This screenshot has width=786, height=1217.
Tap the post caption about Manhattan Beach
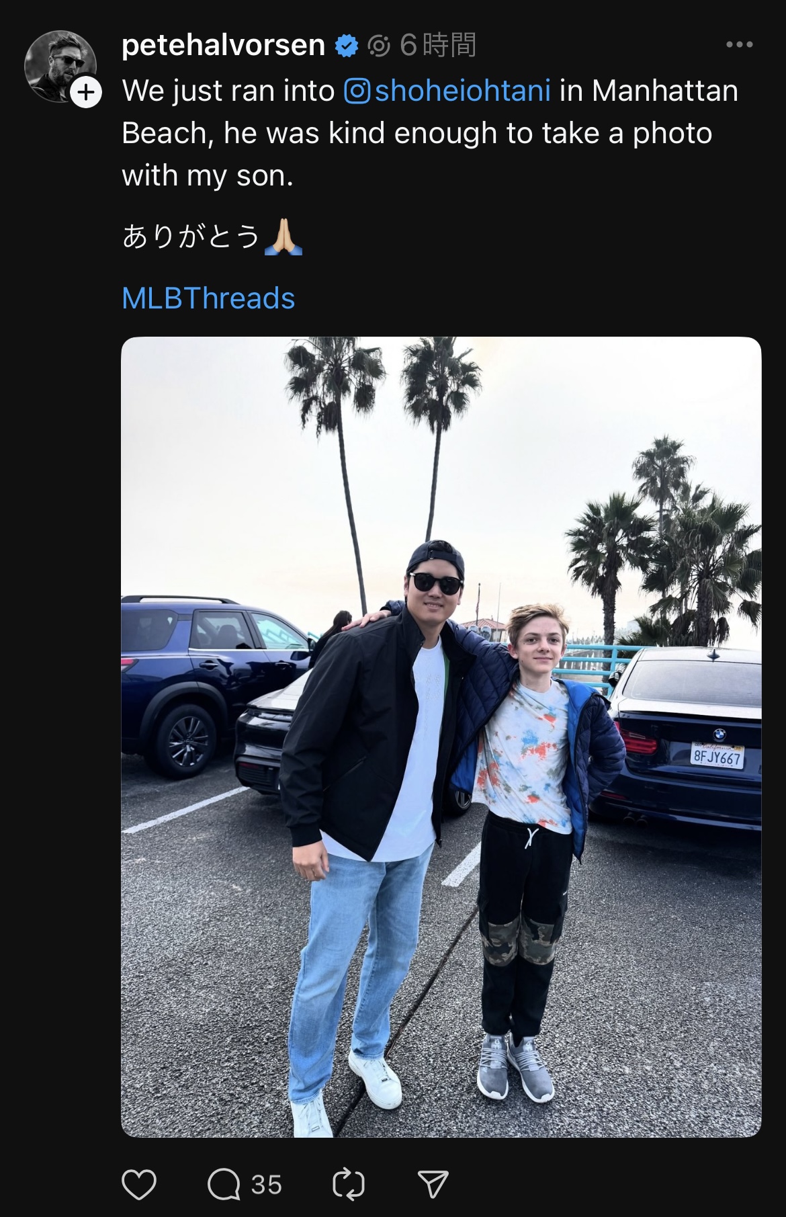(x=430, y=133)
